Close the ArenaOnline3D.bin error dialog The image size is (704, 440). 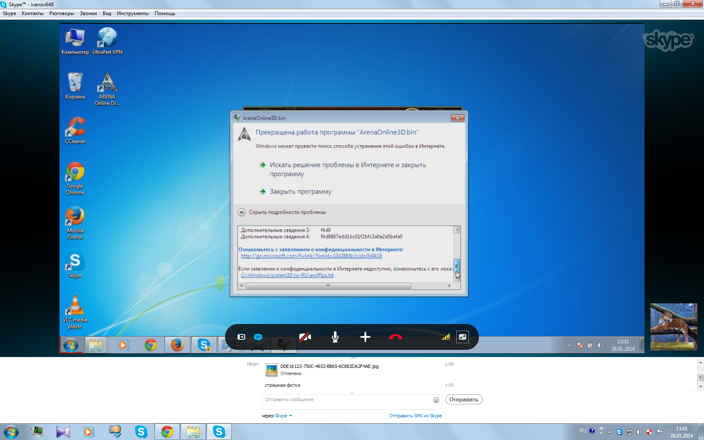(458, 118)
